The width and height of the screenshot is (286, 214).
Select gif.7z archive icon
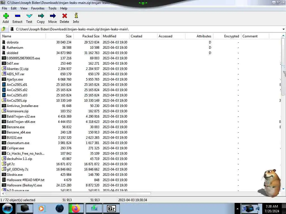tap(4, 164)
